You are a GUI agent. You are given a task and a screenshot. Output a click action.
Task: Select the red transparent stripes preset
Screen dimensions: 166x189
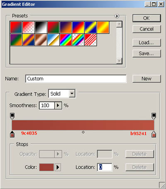(90, 40)
